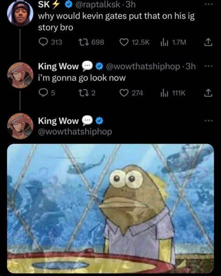Visit @wowthatshiphop handle in the reply
Image resolution: width=221 pixels, height=276 pixels.
click(143, 66)
